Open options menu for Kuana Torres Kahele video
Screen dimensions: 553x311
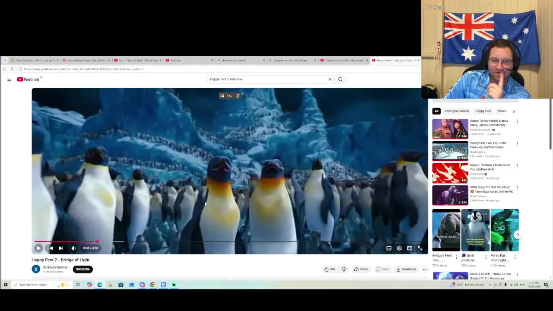click(x=517, y=121)
